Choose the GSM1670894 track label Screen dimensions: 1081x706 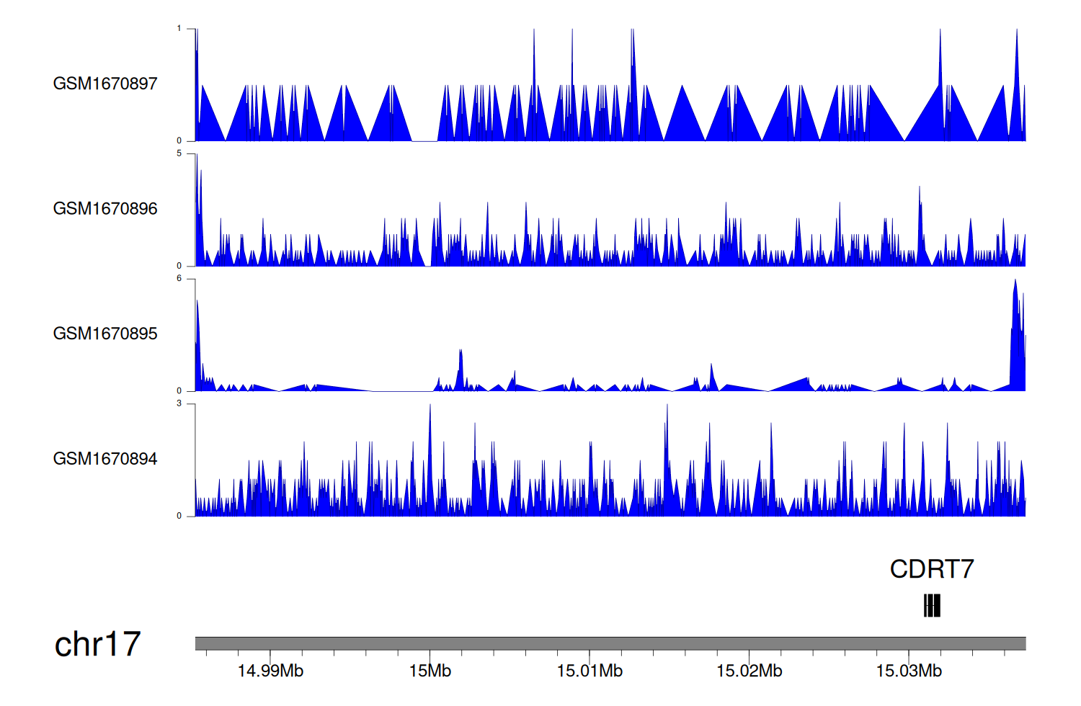105,459
